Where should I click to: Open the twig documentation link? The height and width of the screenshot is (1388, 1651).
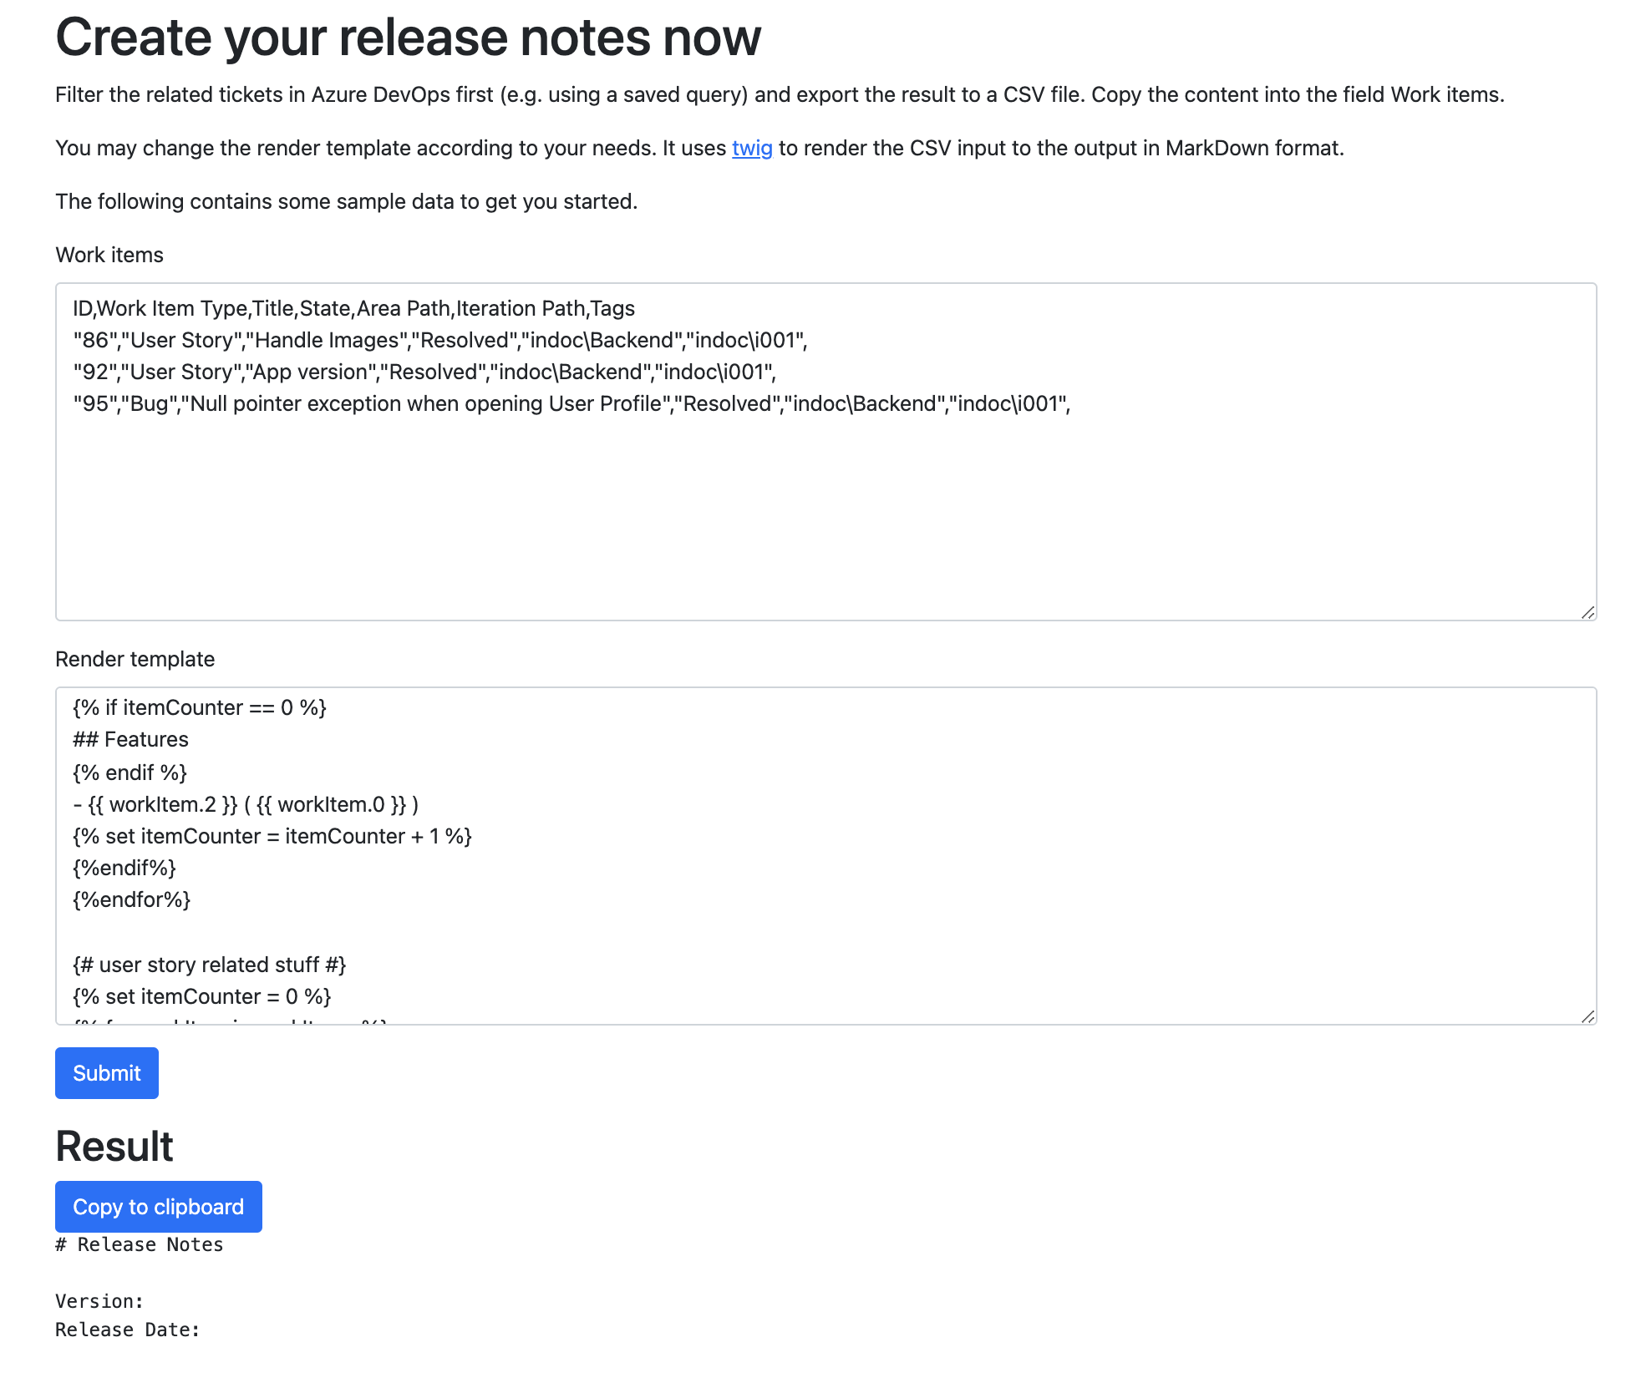(x=750, y=149)
